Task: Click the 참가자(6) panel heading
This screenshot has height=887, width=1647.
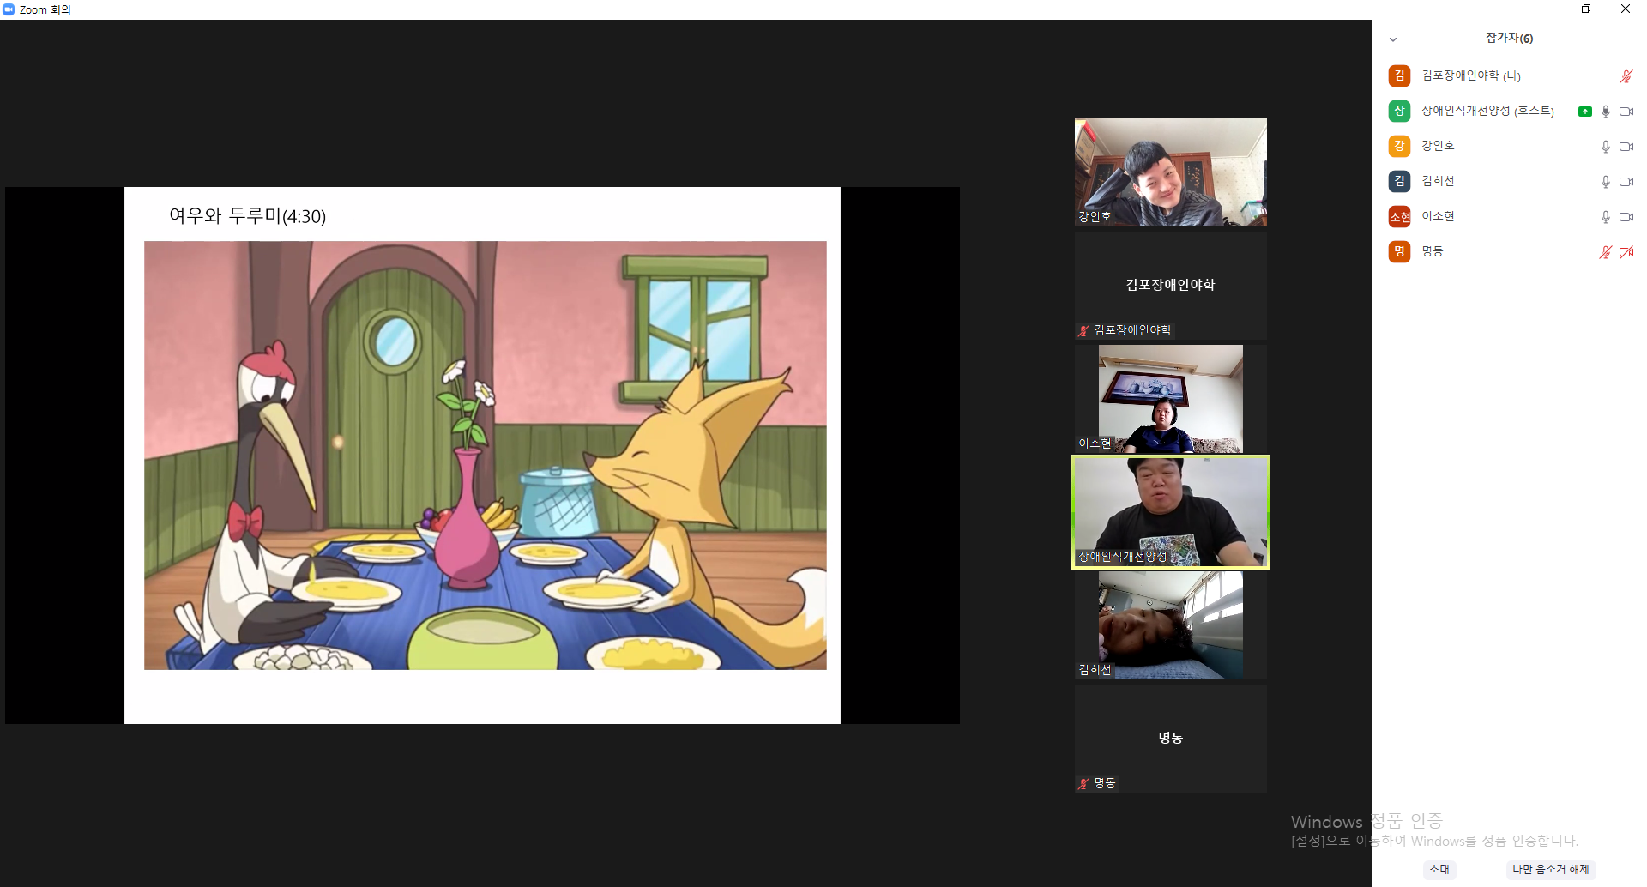Action: coord(1509,38)
